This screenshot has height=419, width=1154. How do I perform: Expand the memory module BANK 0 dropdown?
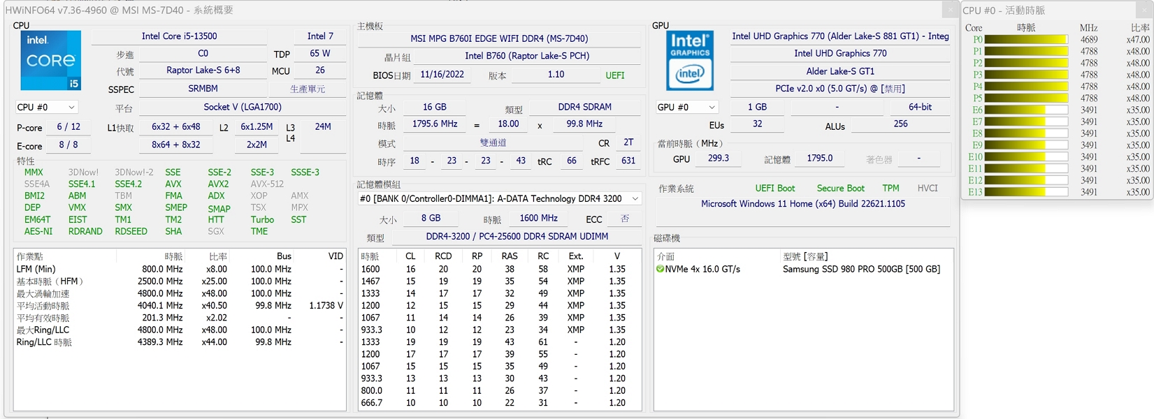[x=499, y=198]
